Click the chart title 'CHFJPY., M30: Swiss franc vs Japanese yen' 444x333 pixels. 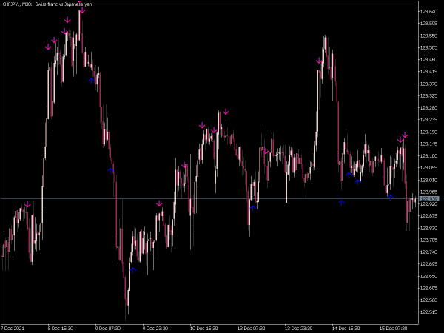[47, 4]
